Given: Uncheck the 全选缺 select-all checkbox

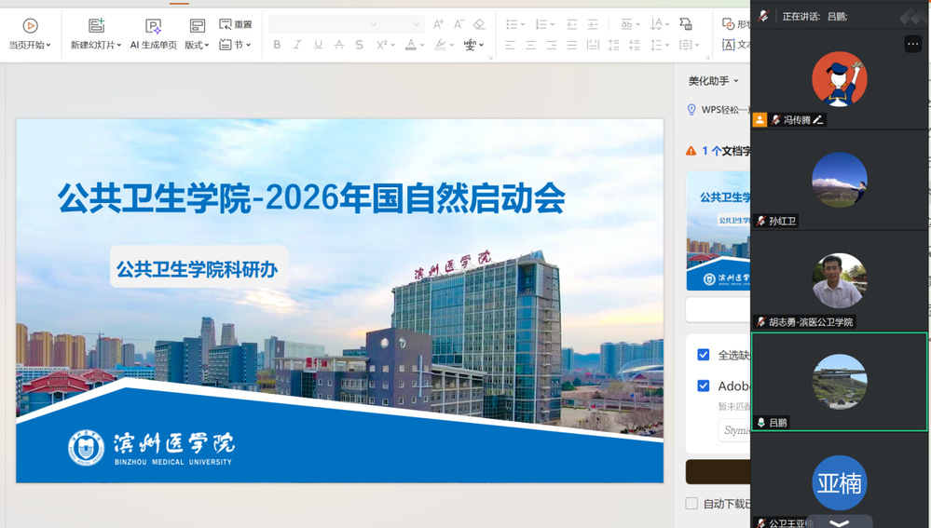Looking at the screenshot, I should coord(704,355).
